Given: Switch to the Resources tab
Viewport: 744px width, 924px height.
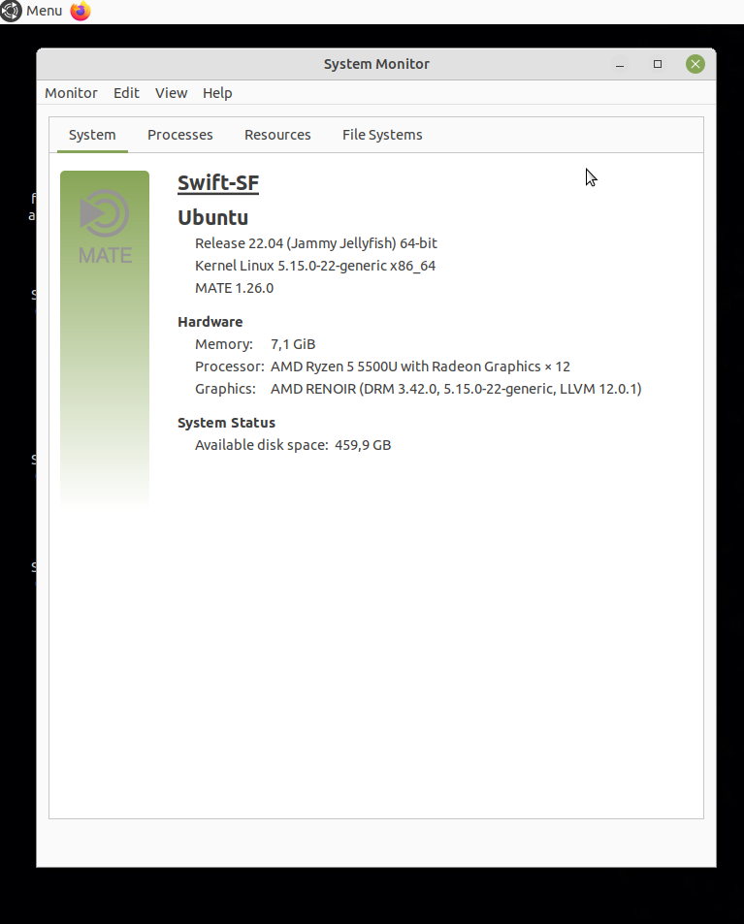Looking at the screenshot, I should click(x=277, y=135).
